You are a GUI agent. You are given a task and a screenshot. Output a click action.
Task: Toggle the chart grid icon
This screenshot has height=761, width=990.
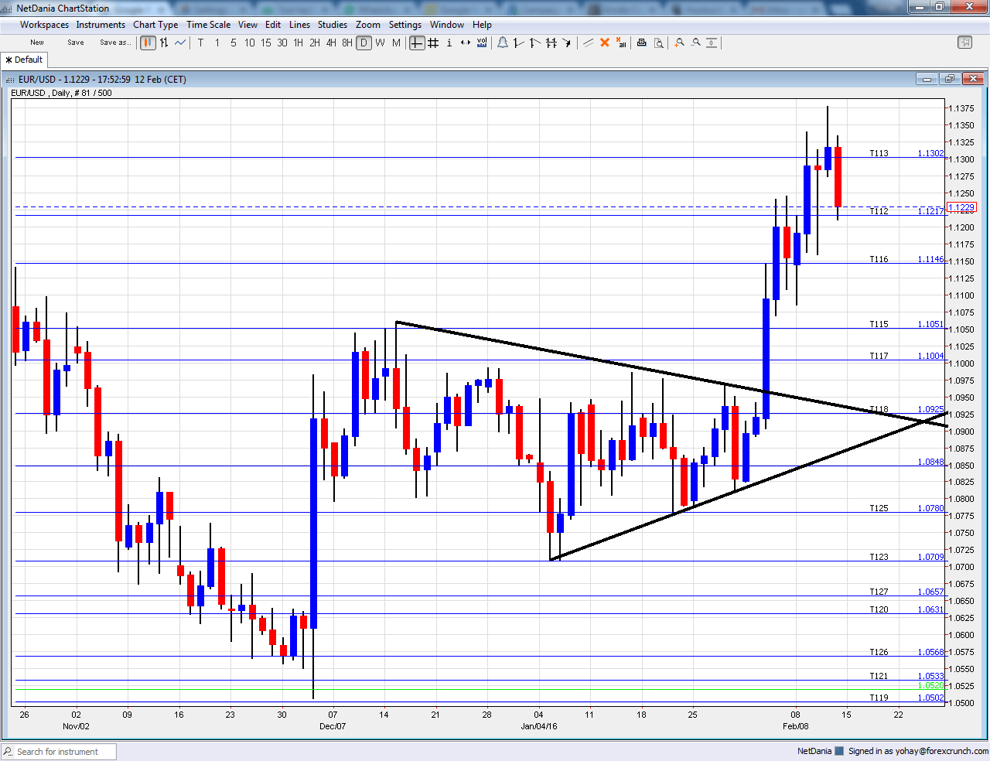(433, 43)
